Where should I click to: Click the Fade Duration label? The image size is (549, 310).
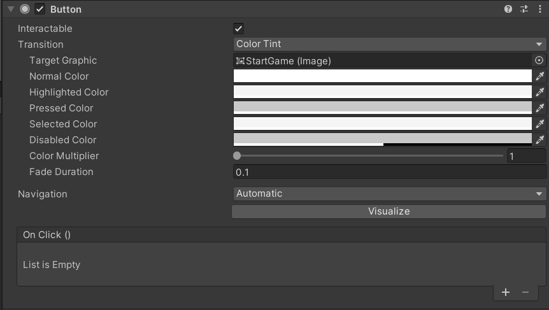pyautogui.click(x=61, y=172)
